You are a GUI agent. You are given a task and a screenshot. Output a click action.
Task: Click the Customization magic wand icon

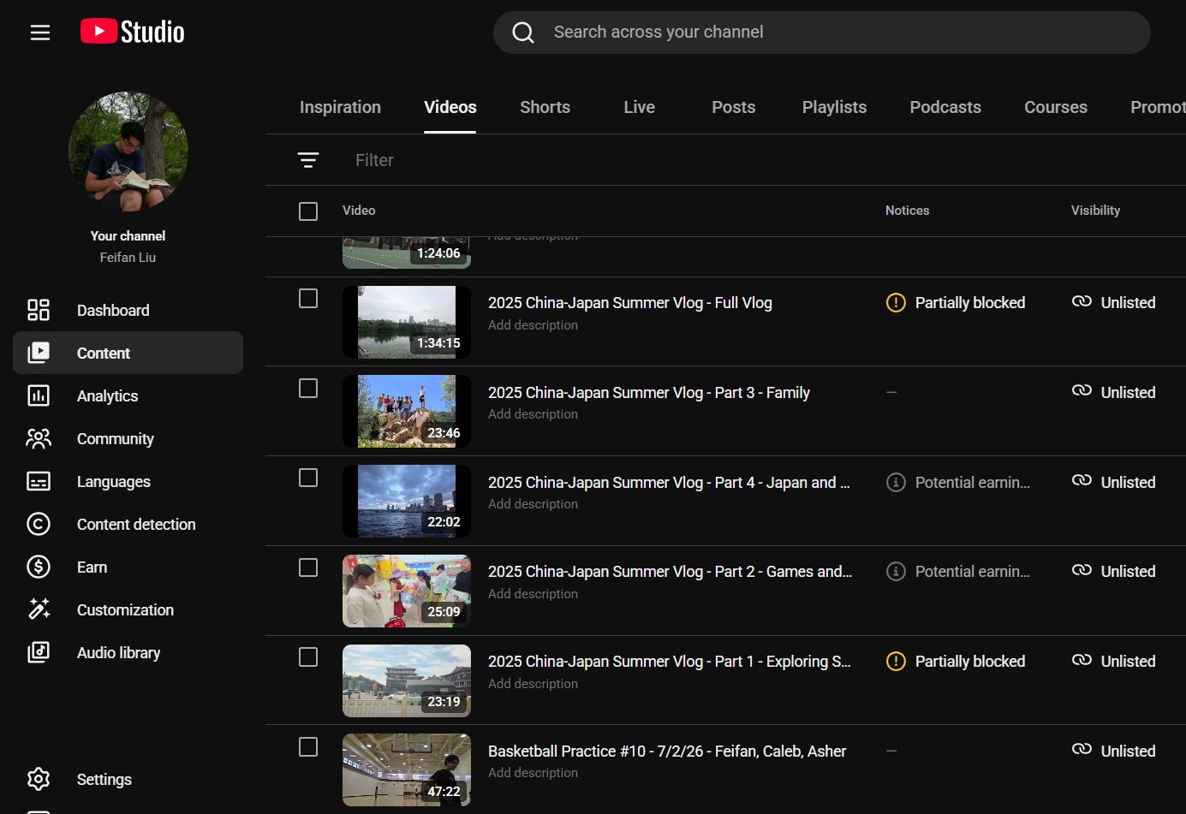[39, 609]
